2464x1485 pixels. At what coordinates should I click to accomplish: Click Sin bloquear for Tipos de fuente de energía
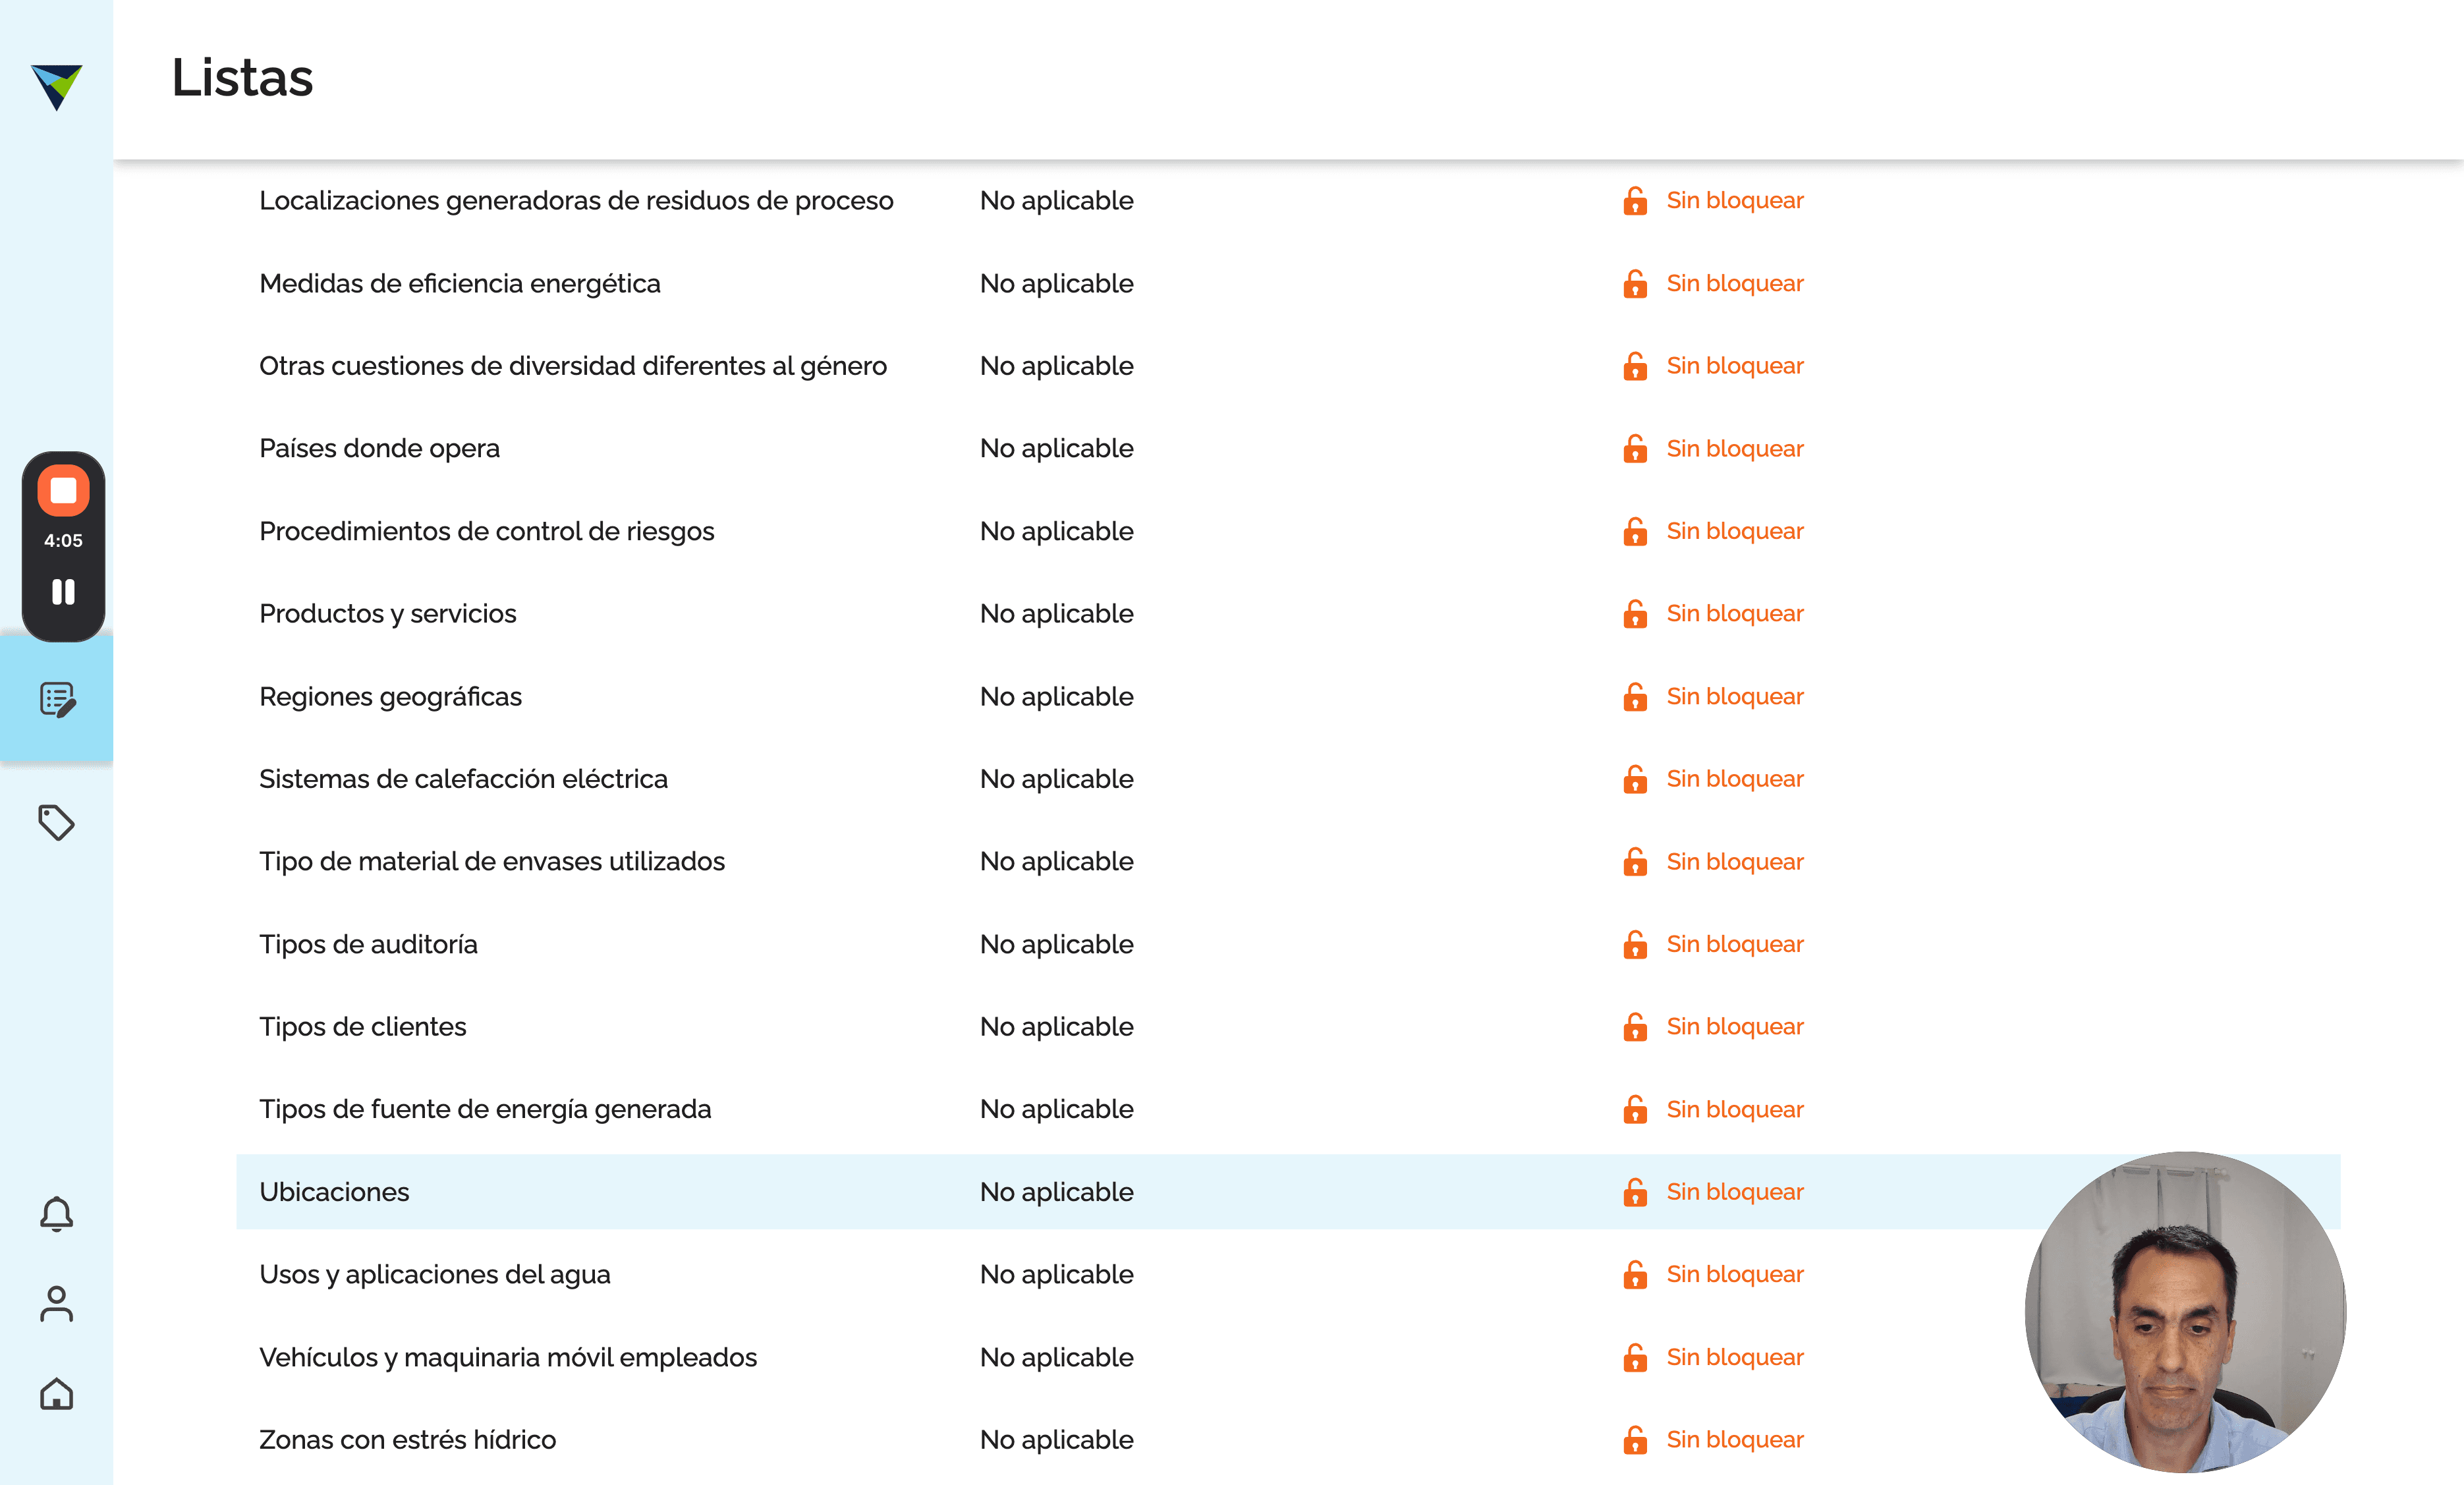1734,1109
